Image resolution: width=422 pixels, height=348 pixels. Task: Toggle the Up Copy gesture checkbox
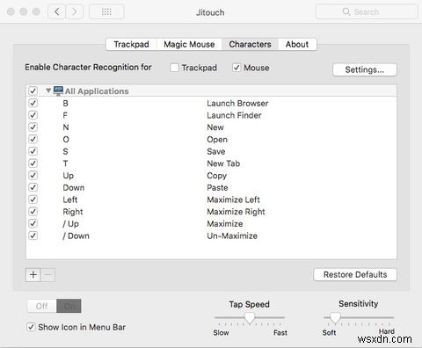coord(33,175)
